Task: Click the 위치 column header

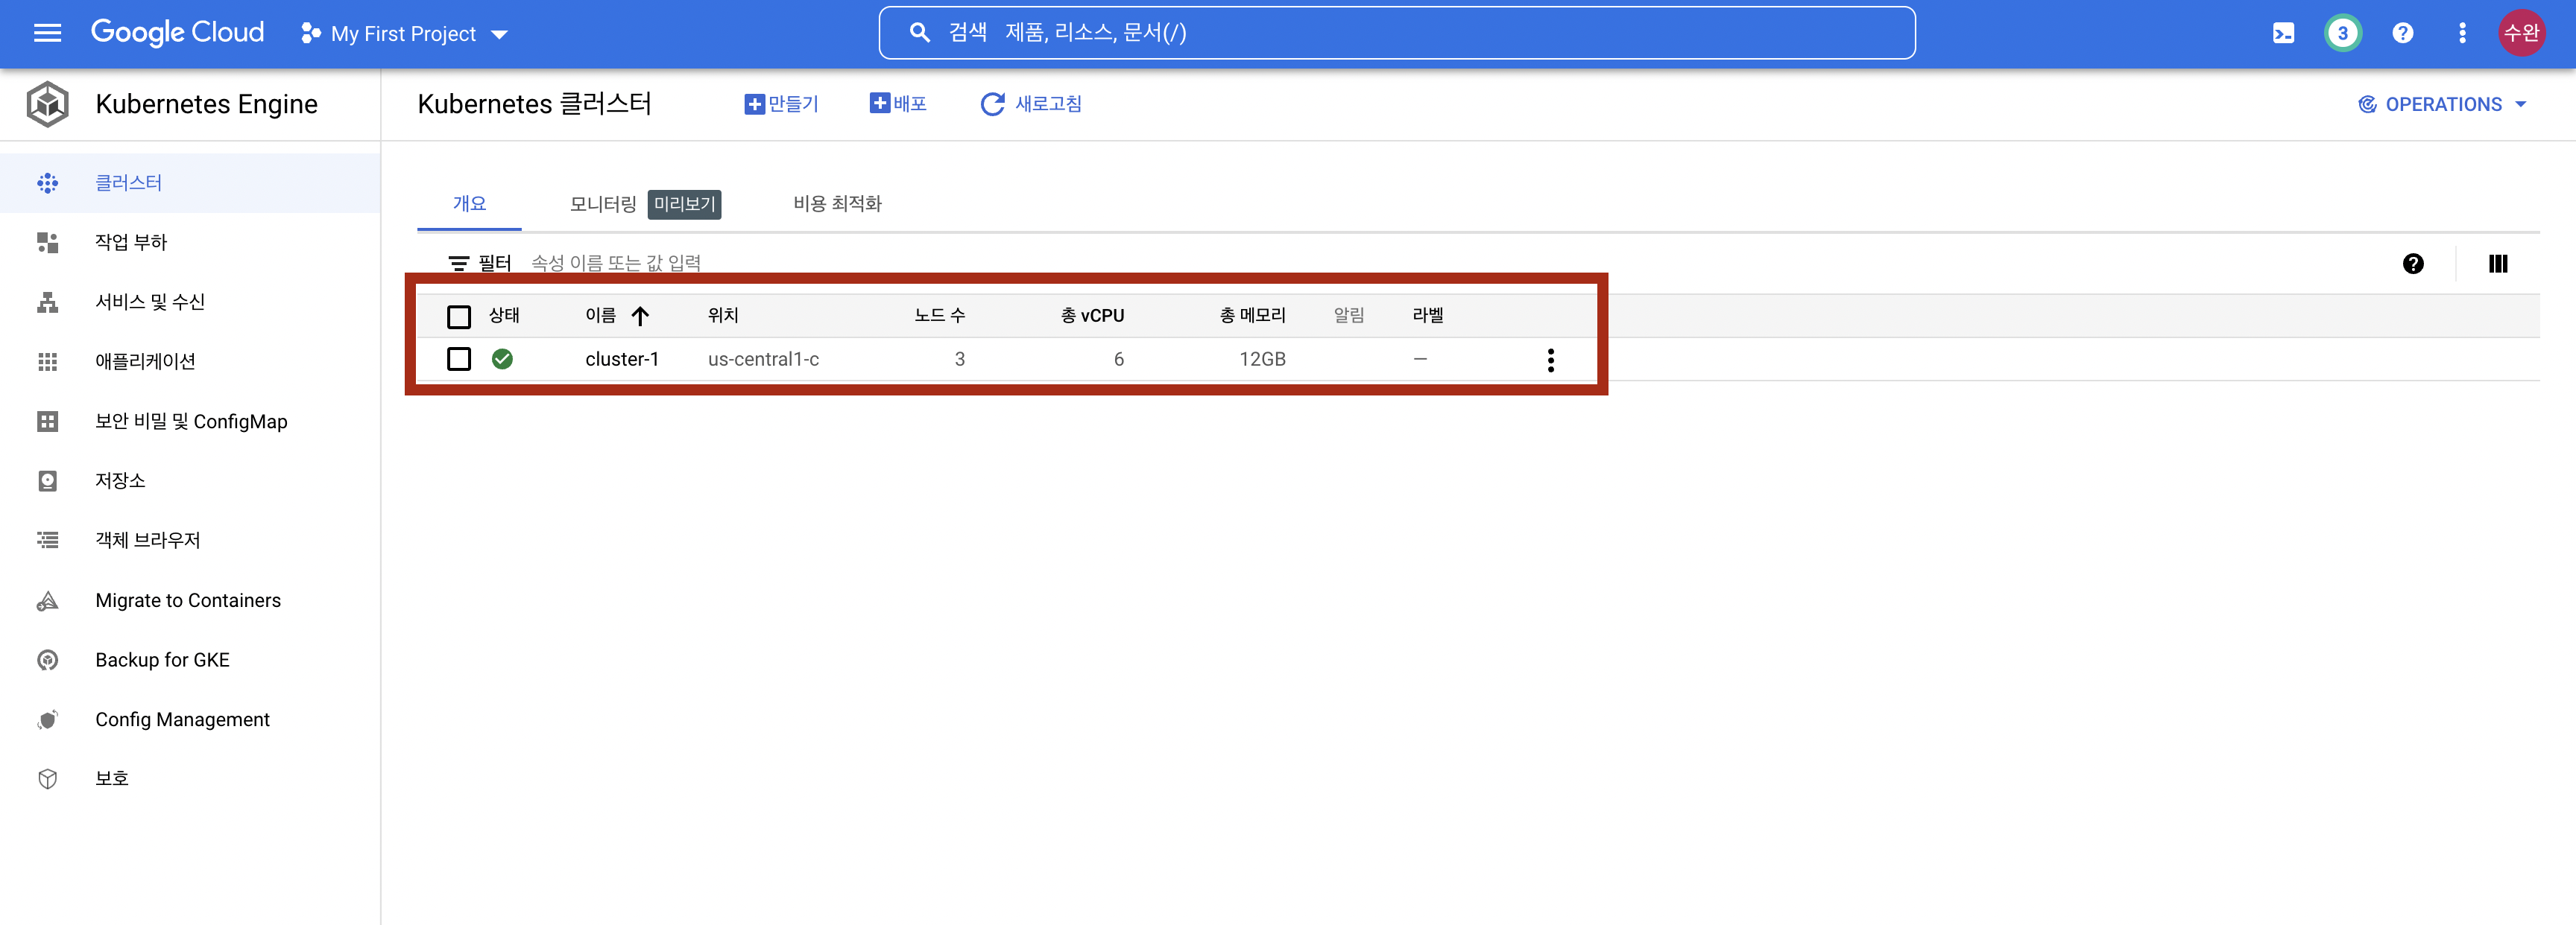Action: (723, 316)
